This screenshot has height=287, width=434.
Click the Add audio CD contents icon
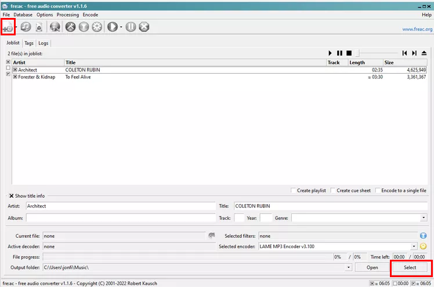coord(26,27)
